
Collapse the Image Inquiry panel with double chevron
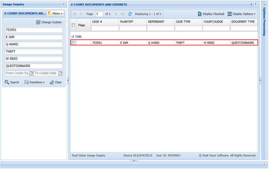63,4
